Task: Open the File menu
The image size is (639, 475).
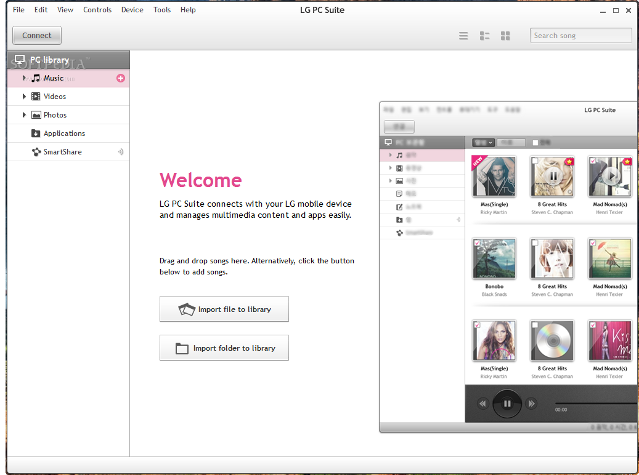Action: click(x=18, y=10)
